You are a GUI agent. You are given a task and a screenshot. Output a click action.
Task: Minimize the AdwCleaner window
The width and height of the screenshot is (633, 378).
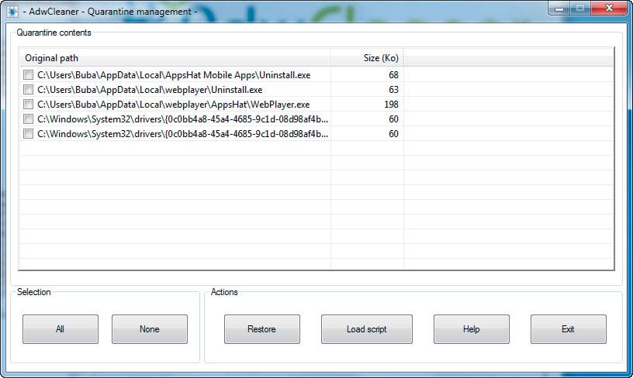pos(559,9)
